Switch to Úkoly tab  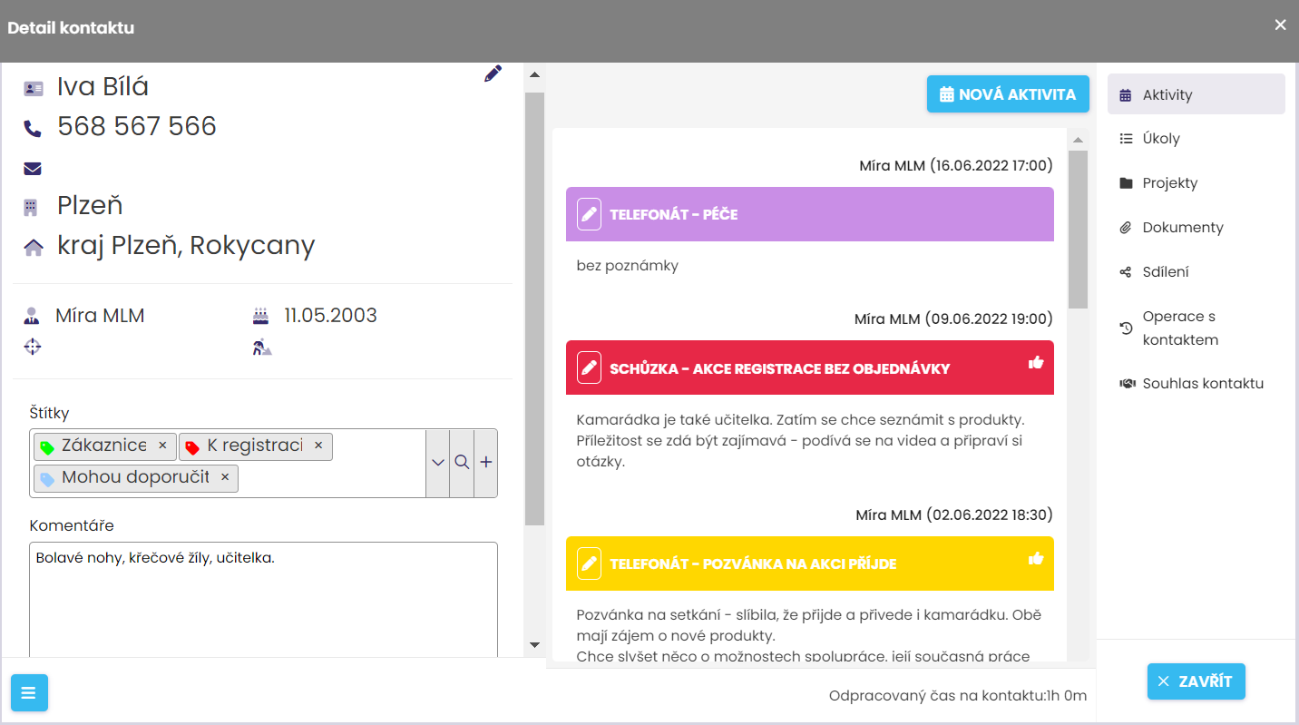1161,139
